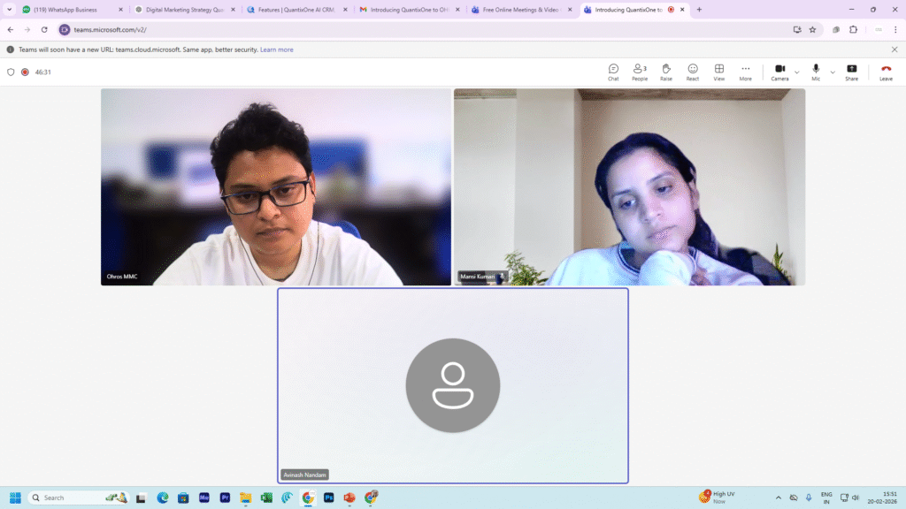Select Avinash Nandam's participant tile
The height and width of the screenshot is (509, 906).
pyautogui.click(x=452, y=385)
